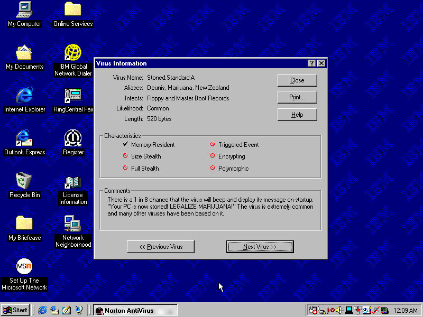
Task: Go to << Previous Virus
Action: point(161,247)
